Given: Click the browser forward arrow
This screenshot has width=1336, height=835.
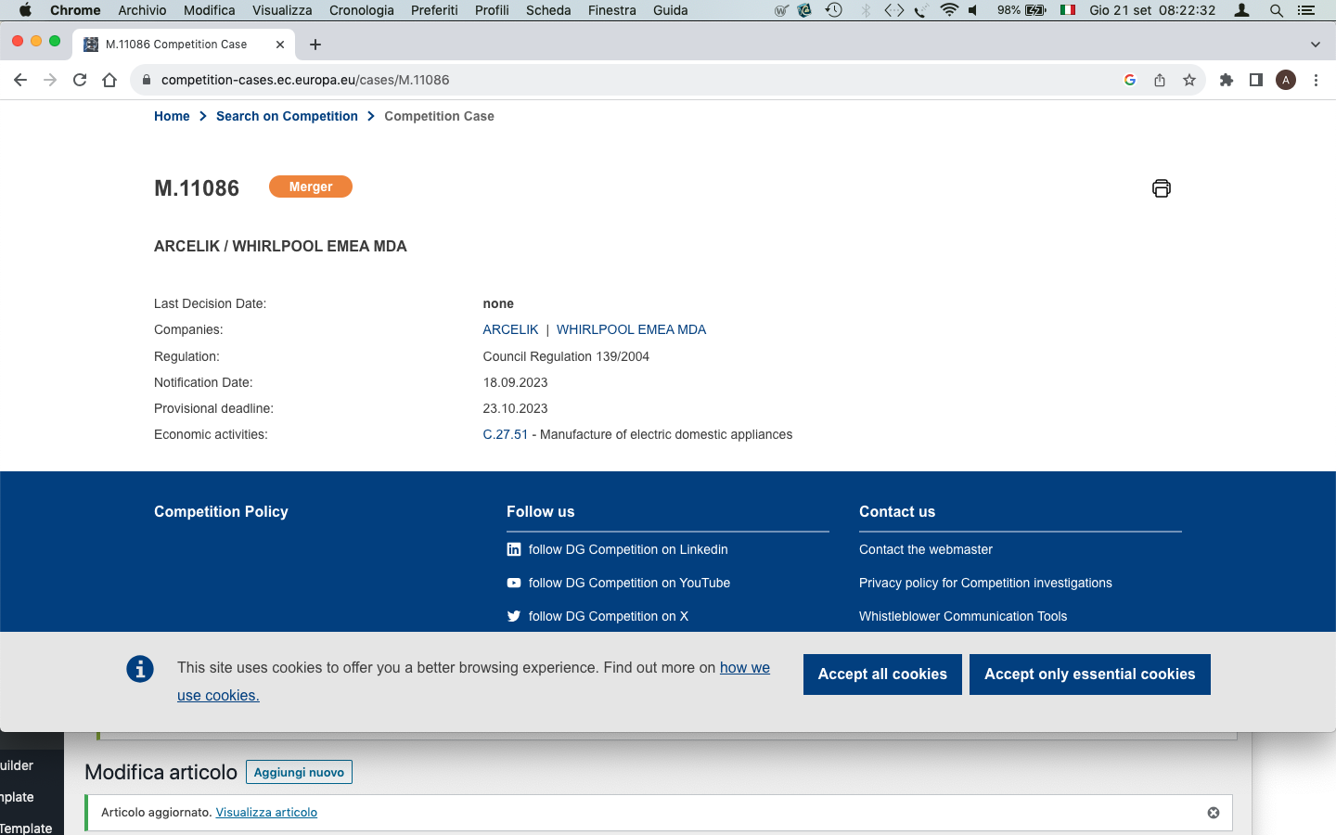Looking at the screenshot, I should tap(50, 80).
